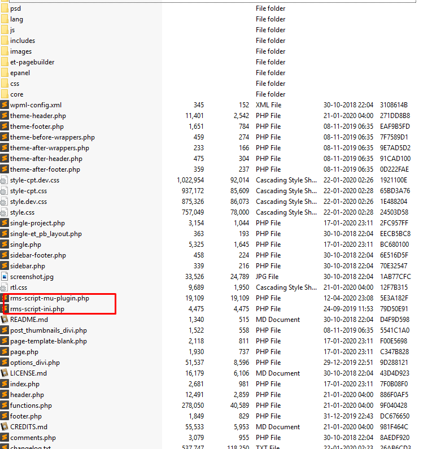The image size is (445, 449).
Task: Click the comments.php file icon
Action: (x=5, y=438)
